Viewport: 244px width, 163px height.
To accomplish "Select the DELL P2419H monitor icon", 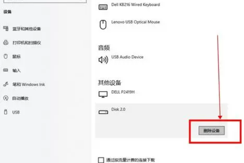I will tap(103, 95).
